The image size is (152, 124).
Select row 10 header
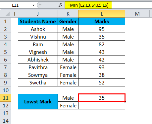pyautogui.click(x=6, y=90)
